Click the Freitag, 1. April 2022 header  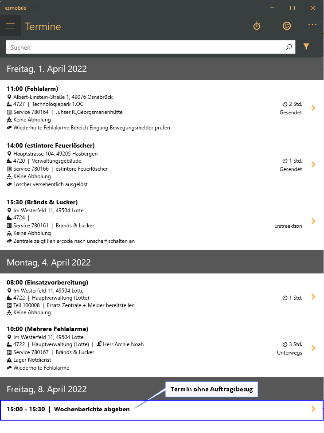(x=162, y=69)
